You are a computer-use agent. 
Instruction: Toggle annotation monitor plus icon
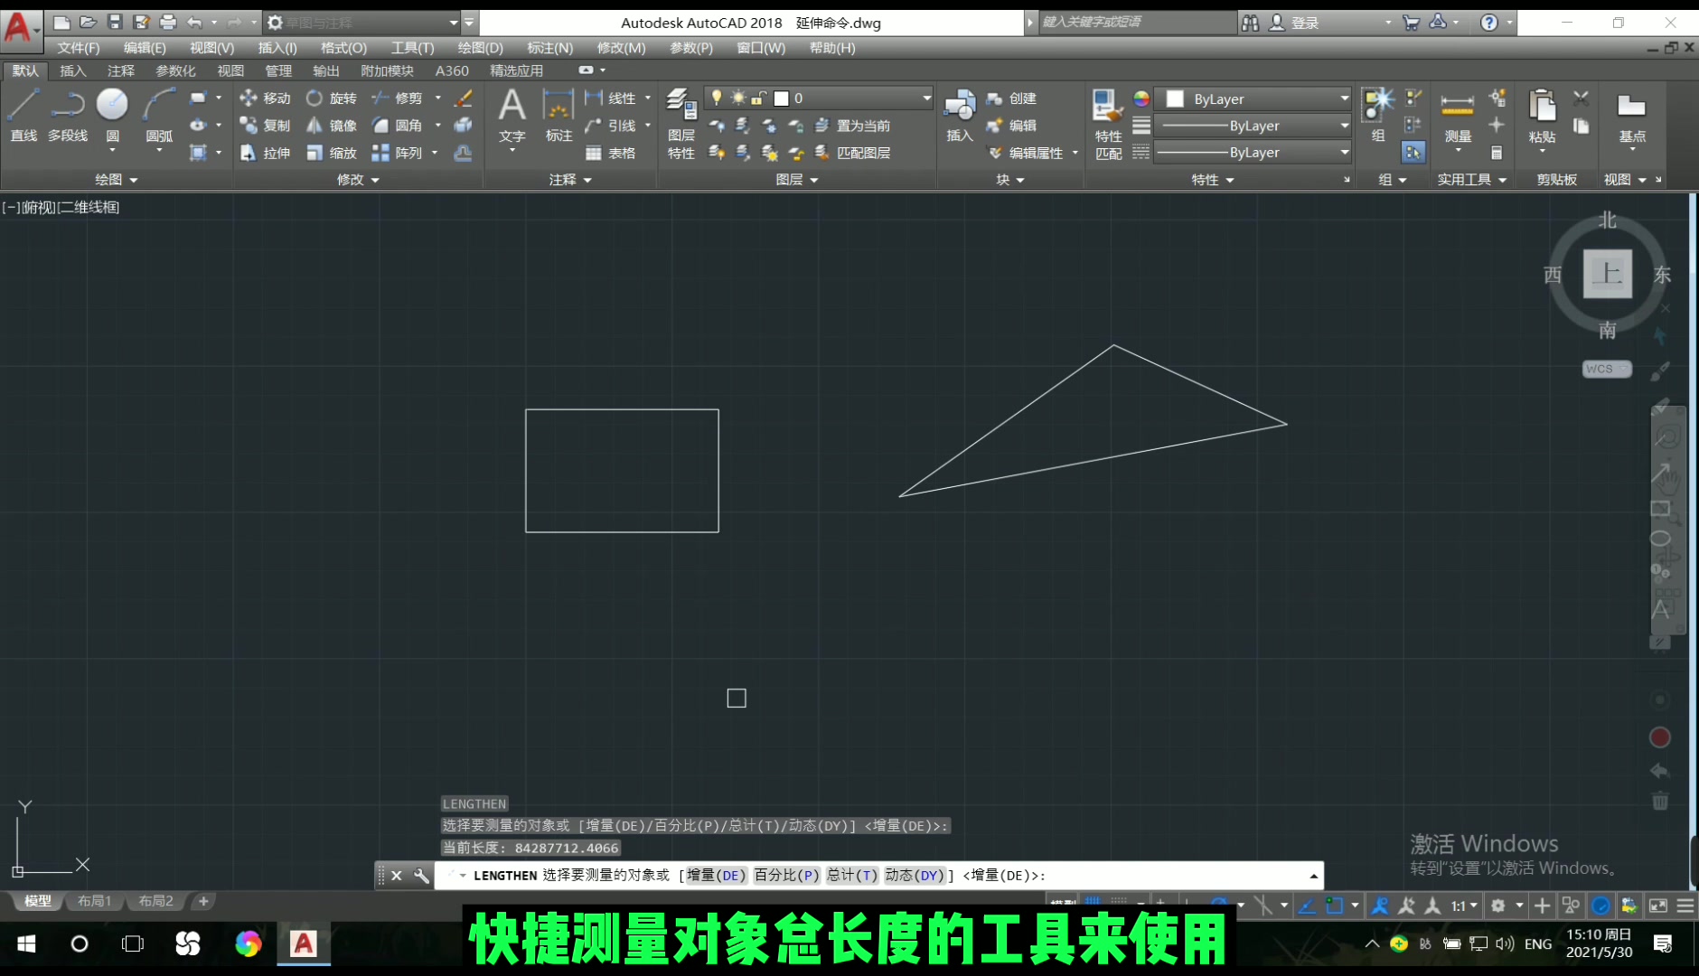[1543, 905]
